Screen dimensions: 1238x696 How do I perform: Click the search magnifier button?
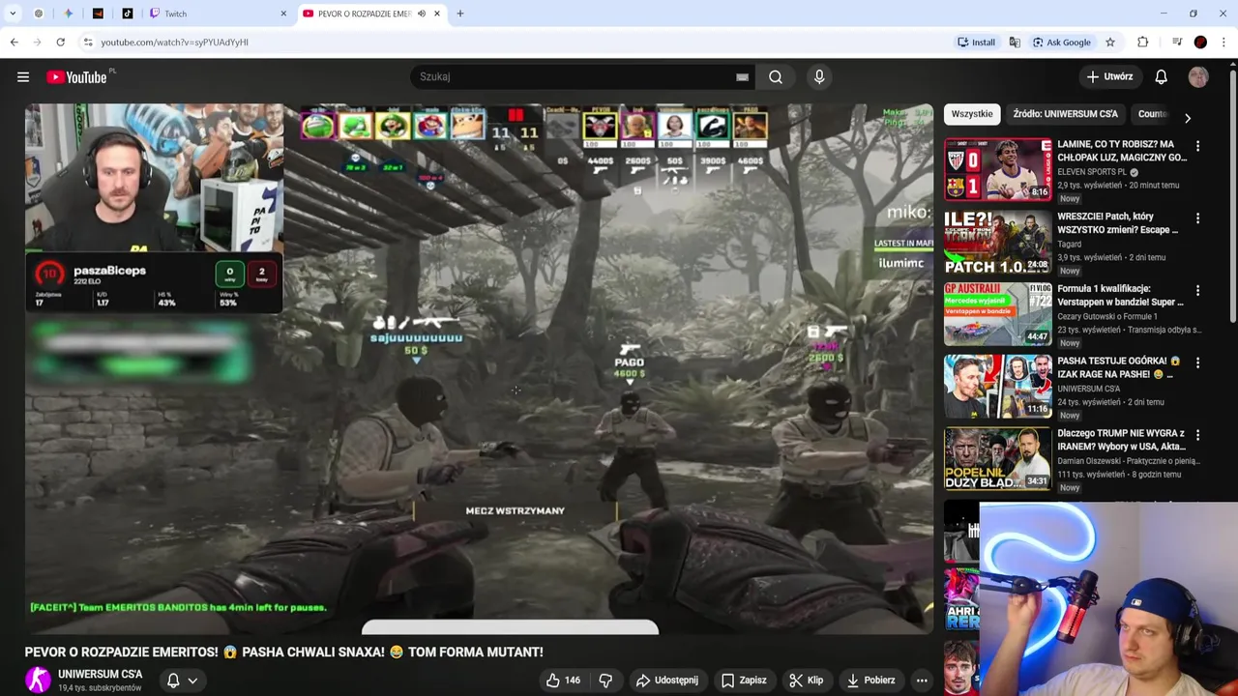[x=776, y=77]
